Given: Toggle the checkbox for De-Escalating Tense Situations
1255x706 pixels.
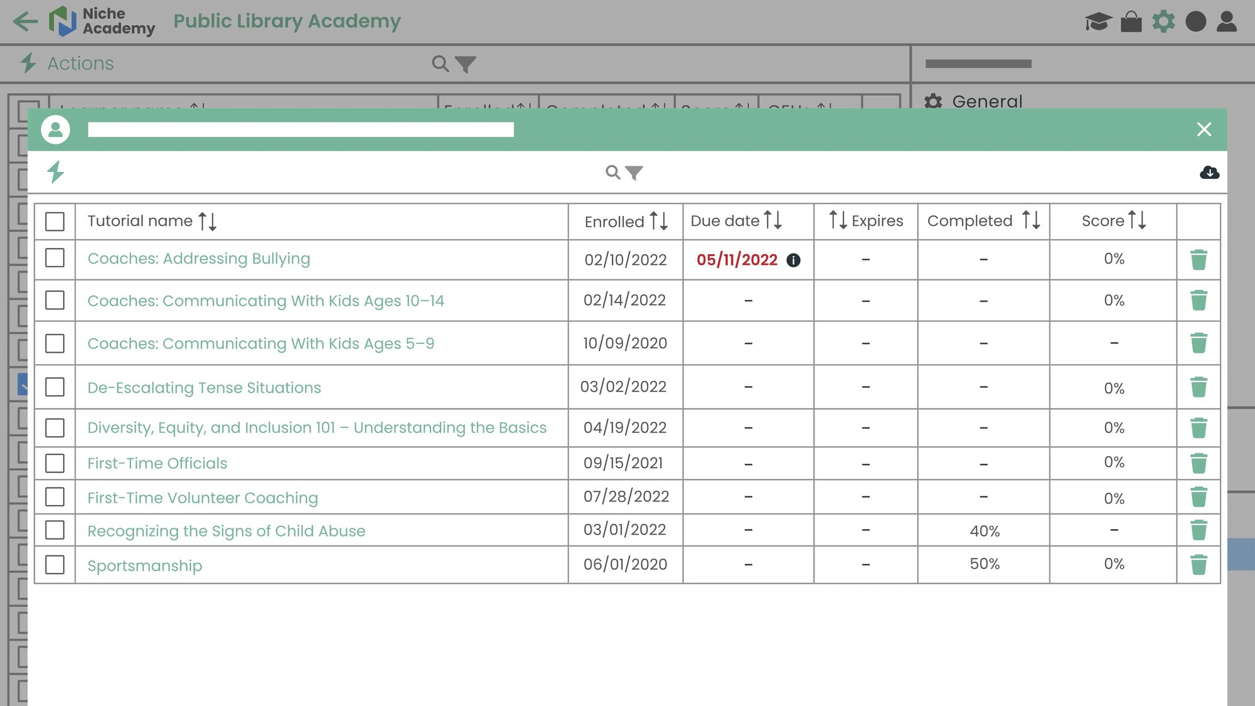Looking at the screenshot, I should pyautogui.click(x=55, y=387).
